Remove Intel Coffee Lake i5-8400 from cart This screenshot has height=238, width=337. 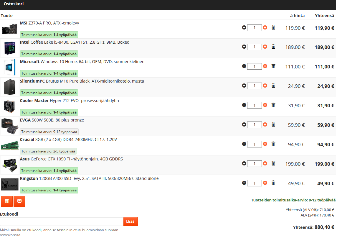[x=273, y=47]
